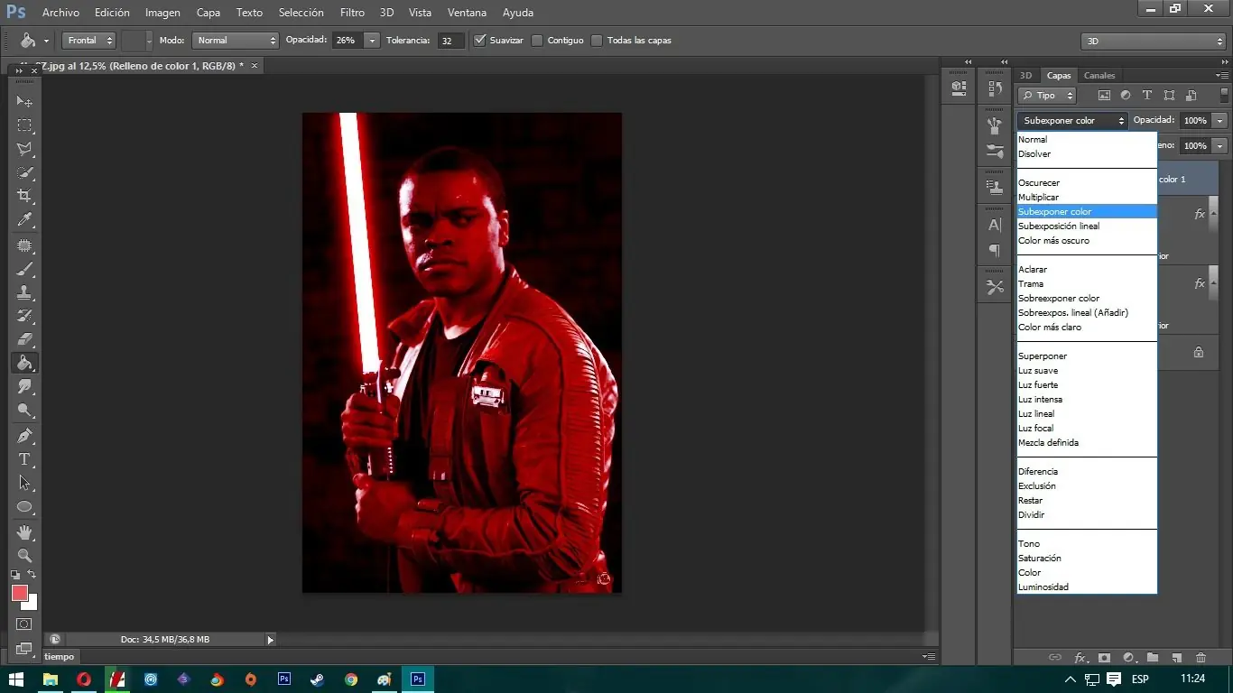The height and width of the screenshot is (693, 1233).
Task: Select Multiplicar blend mode
Action: (1038, 197)
